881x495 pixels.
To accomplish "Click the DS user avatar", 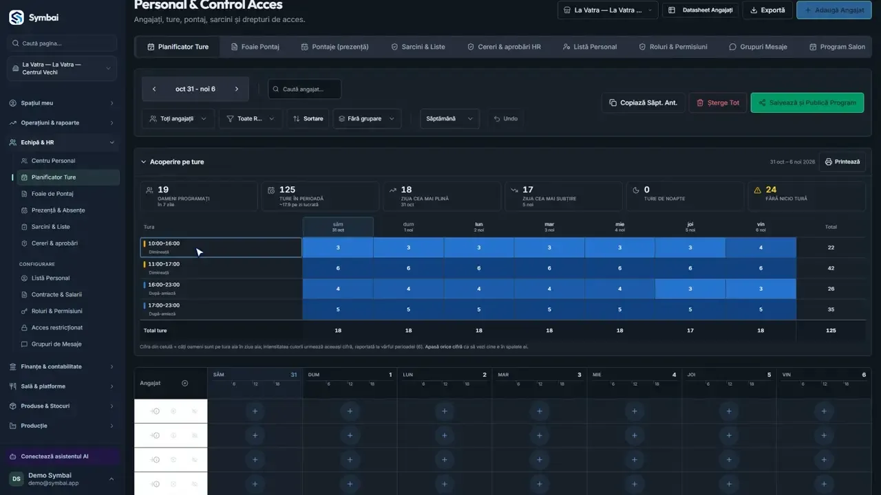I will (16, 478).
